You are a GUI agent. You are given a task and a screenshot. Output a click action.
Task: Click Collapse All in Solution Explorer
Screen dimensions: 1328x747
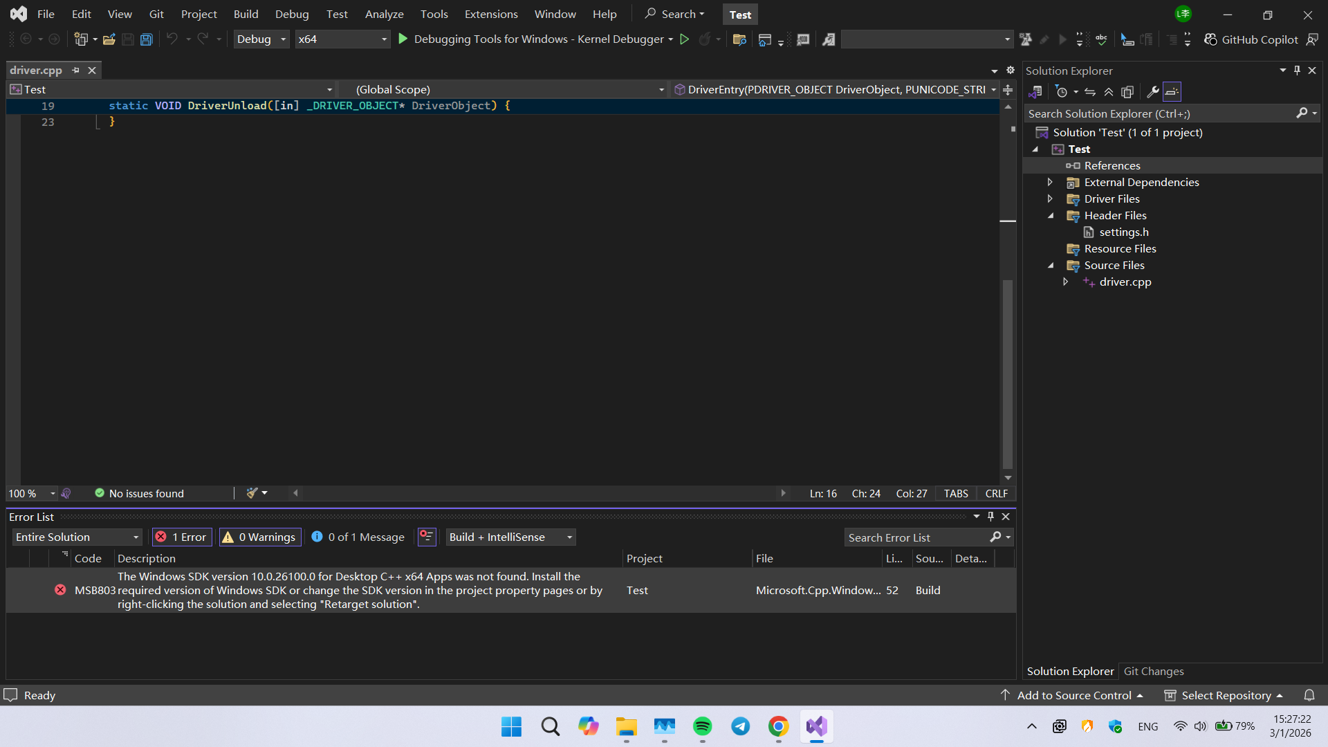[x=1109, y=92]
